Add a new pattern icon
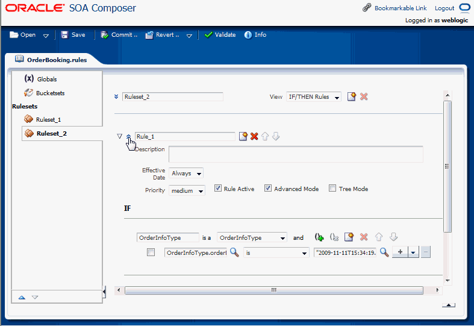 pyautogui.click(x=349, y=237)
